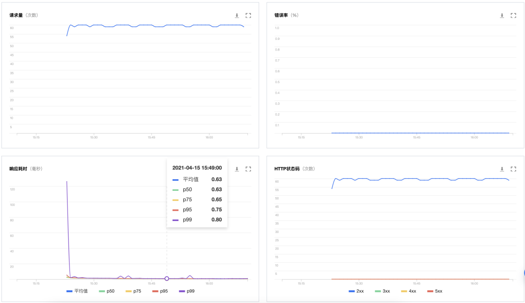Toggle the p95 series in the legend
The image size is (525, 303).
(x=160, y=291)
